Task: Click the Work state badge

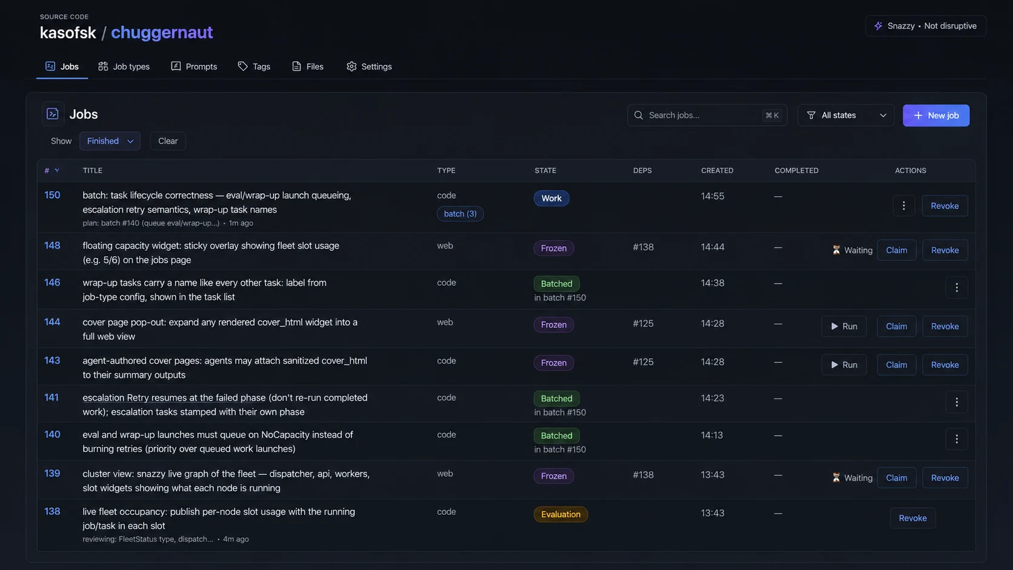Action: tap(551, 198)
